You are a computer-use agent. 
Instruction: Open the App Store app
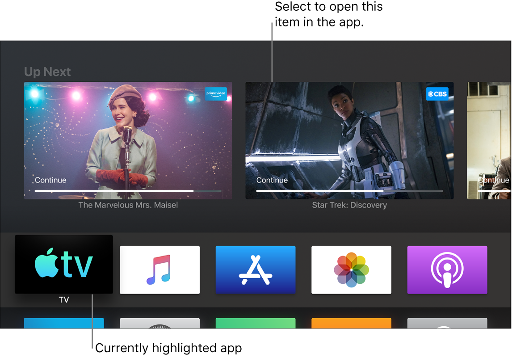click(256, 270)
